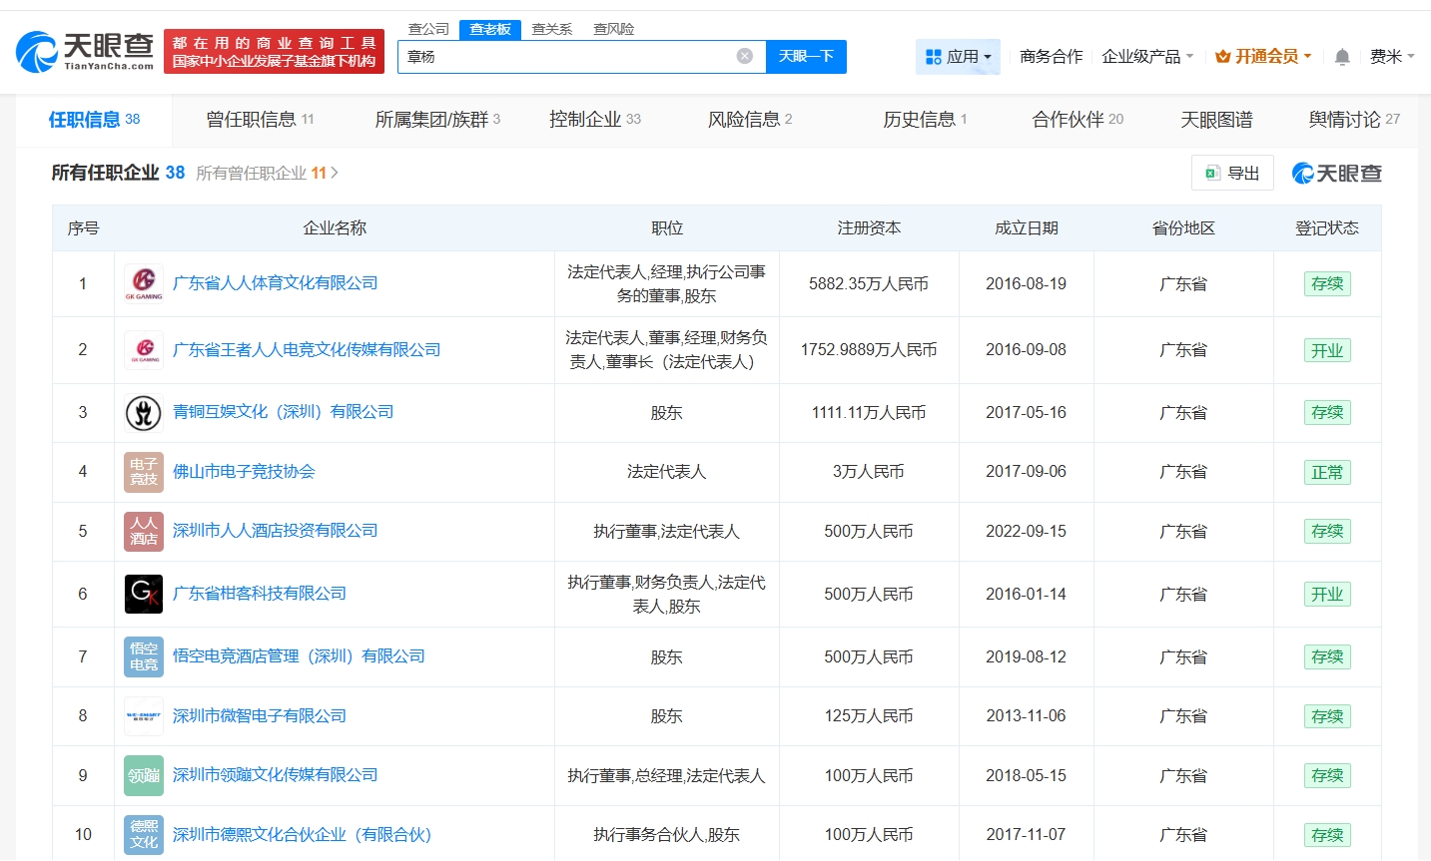The image size is (1431, 861).
Task: Click the date 2013-11-06 cell
Action: pyautogui.click(x=1026, y=716)
